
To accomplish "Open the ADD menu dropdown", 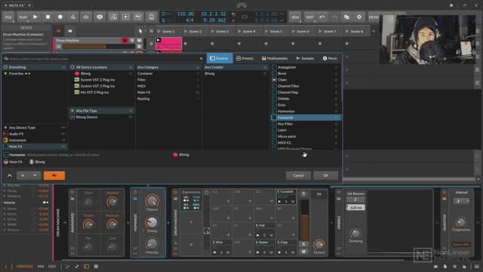I will pos(295,17).
